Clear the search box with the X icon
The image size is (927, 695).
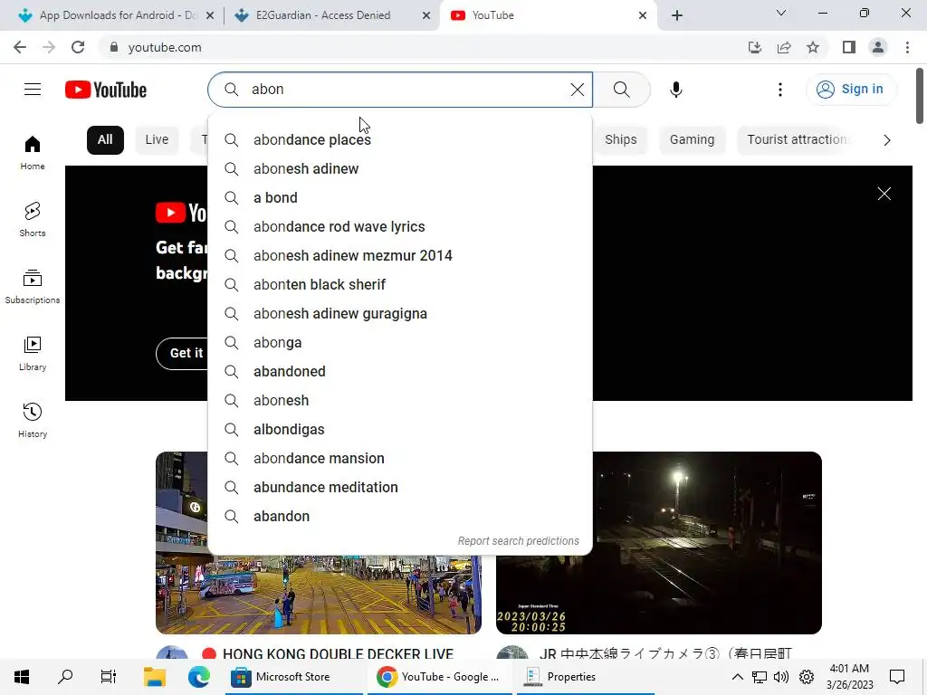[577, 90]
